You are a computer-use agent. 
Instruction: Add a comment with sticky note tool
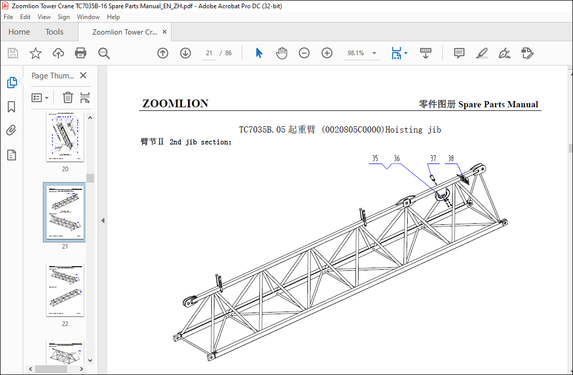[459, 53]
